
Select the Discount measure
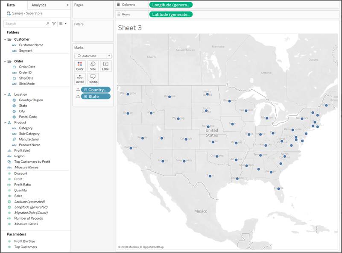coord(21,174)
